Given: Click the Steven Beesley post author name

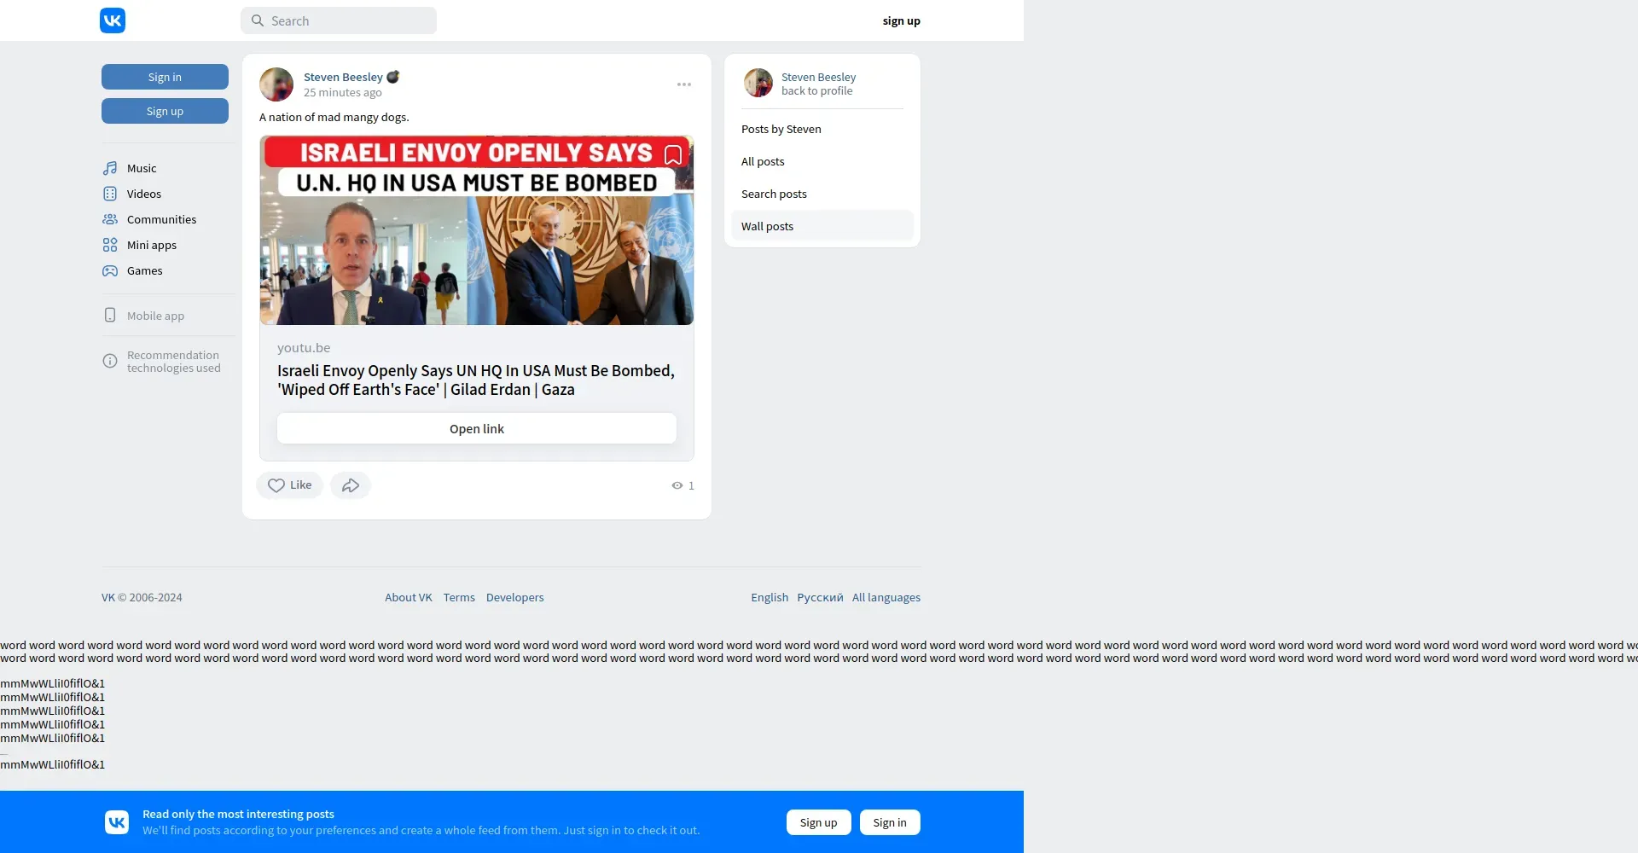Looking at the screenshot, I should pos(343,77).
